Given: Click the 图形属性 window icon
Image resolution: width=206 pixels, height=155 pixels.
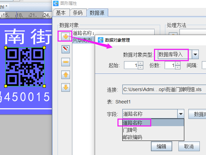Looking at the screenshot, I should click(56, 3).
